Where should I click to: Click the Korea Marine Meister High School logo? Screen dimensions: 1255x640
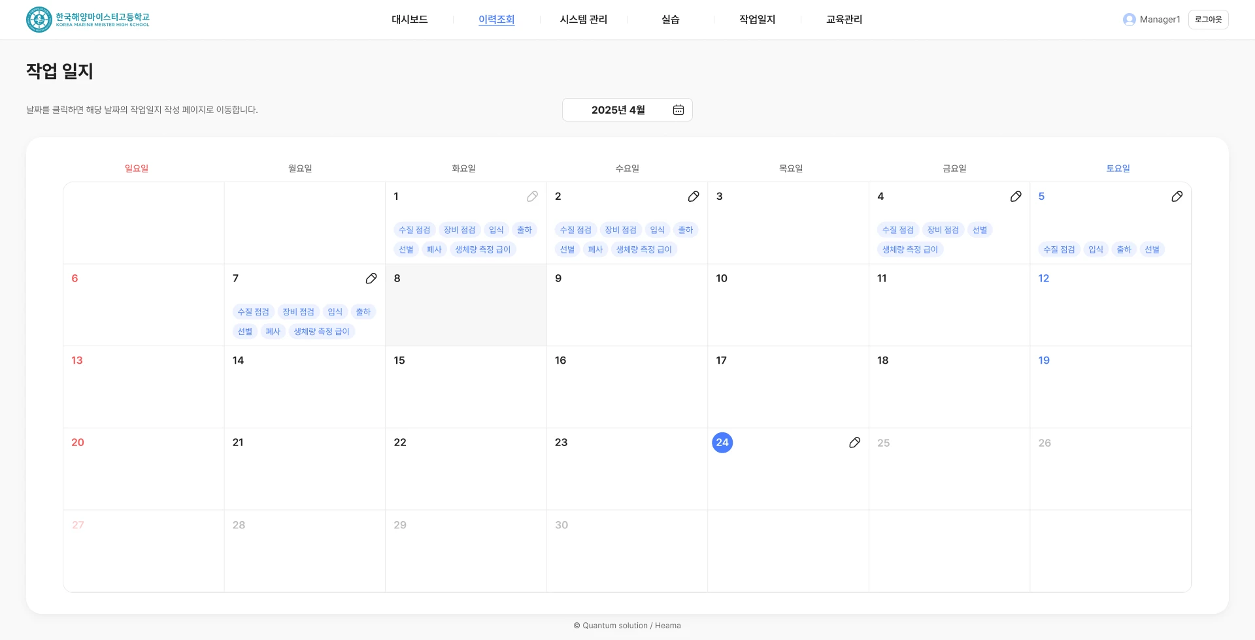click(88, 20)
